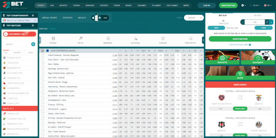
Task: Decrease bet stake with minus button
Action: pyautogui.click(x=242, y=22)
